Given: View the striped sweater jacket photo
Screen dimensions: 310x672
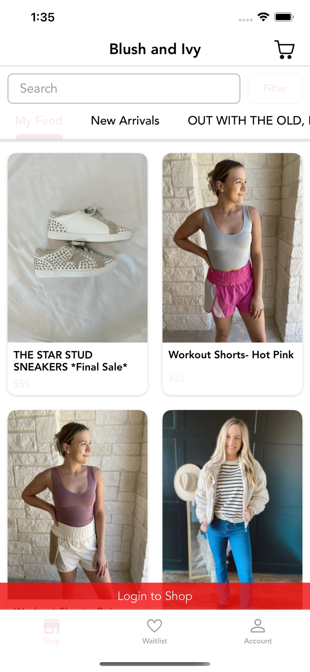Looking at the screenshot, I should pyautogui.click(x=232, y=496).
